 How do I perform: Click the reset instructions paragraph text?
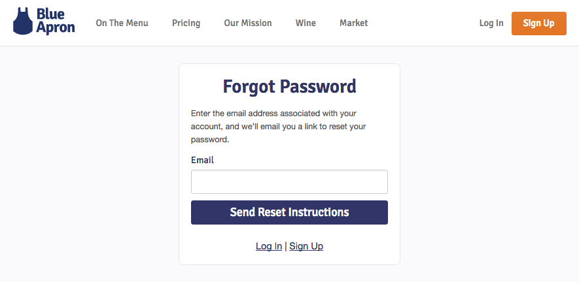tap(279, 127)
